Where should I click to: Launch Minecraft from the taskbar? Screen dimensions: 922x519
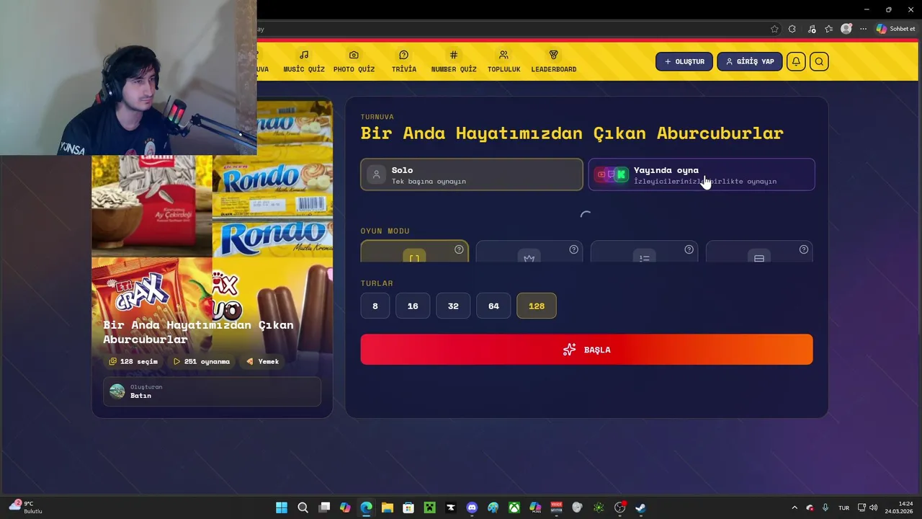[x=429, y=507]
